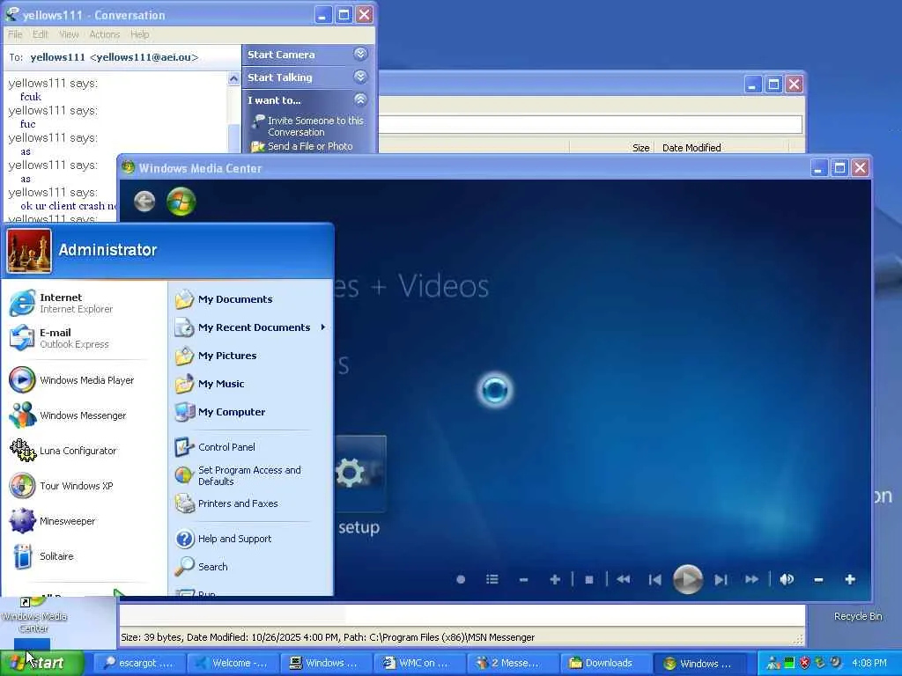Expand My Recent Documents submenu
The width and height of the screenshot is (902, 676).
251,327
